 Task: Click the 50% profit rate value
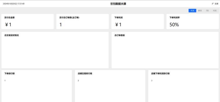[x=174, y=25]
